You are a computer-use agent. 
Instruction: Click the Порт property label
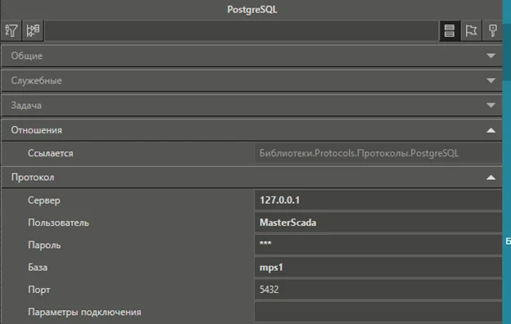pyautogui.click(x=39, y=290)
